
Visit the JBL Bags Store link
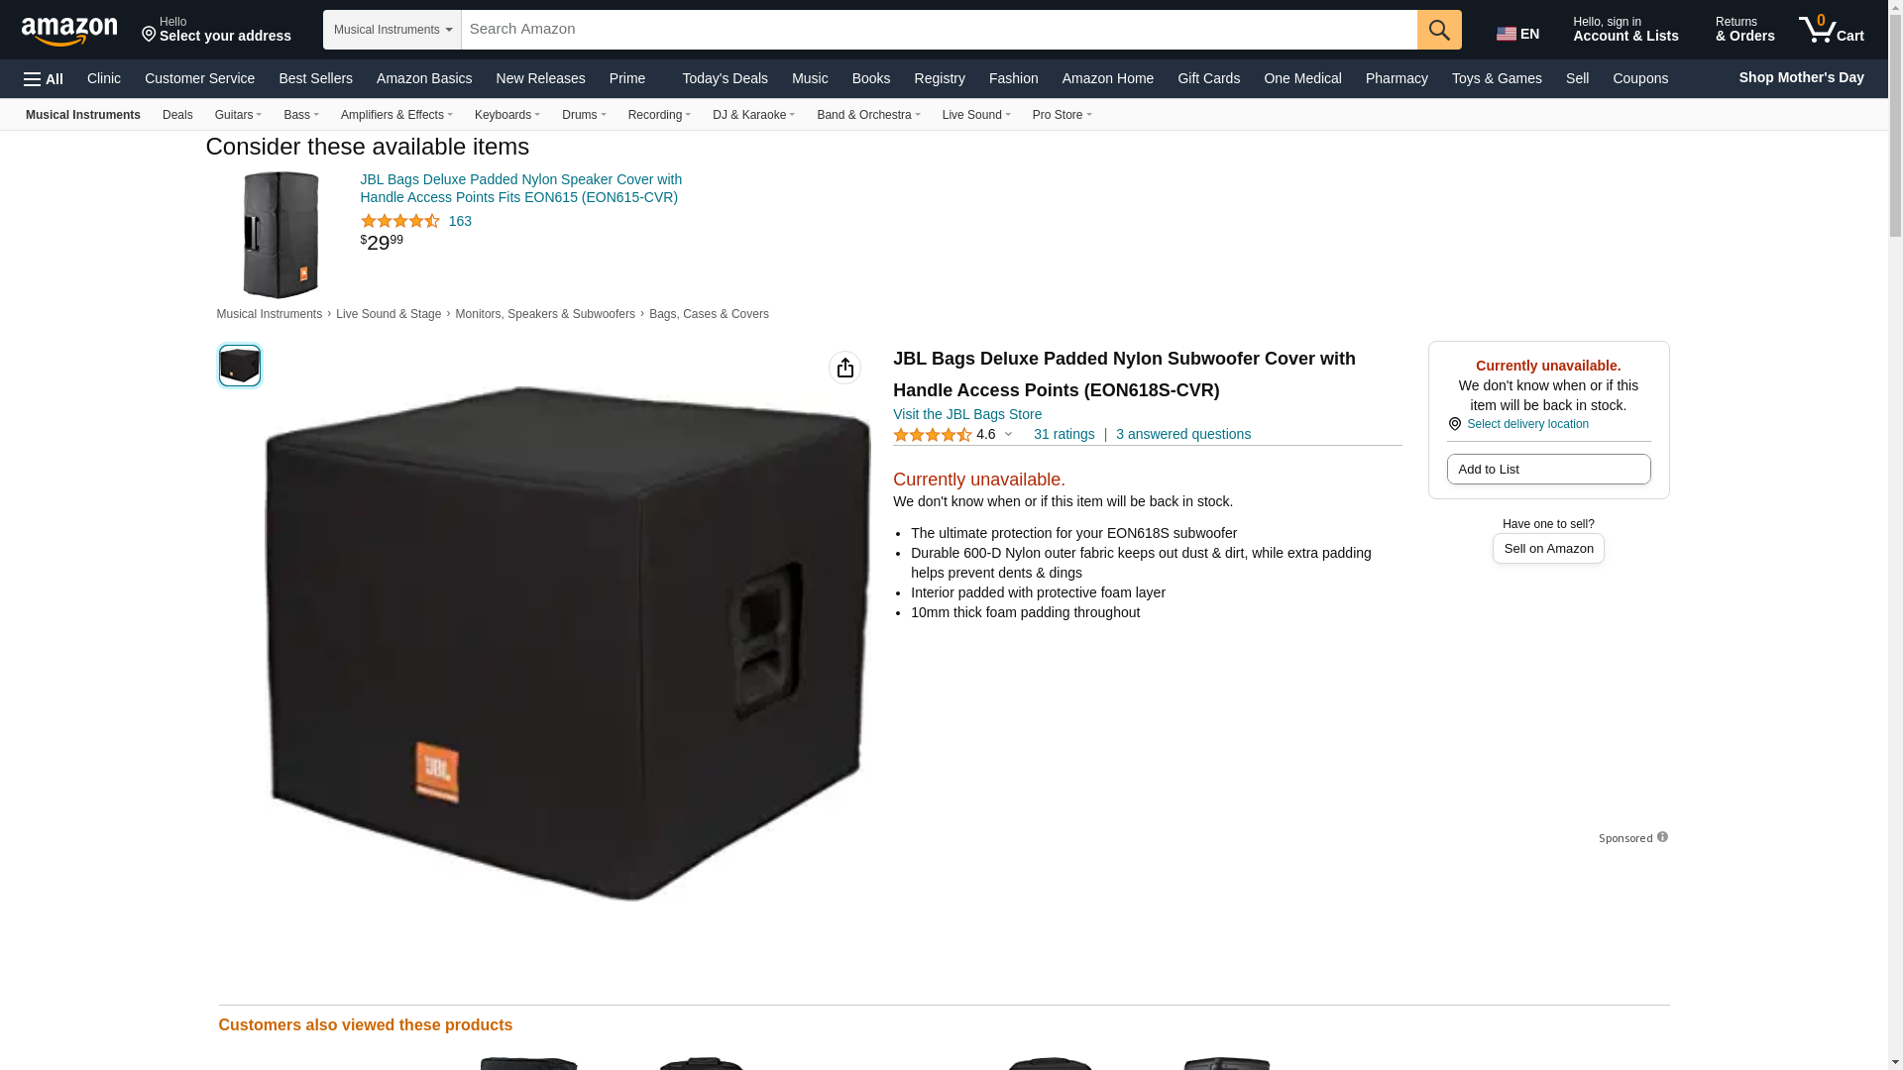(967, 414)
